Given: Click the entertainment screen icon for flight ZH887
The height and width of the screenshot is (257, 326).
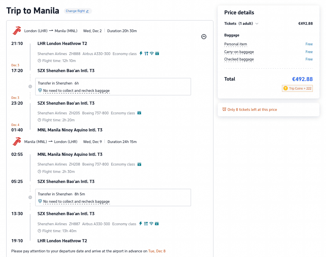Looking at the screenshot, I should tap(157, 224).
